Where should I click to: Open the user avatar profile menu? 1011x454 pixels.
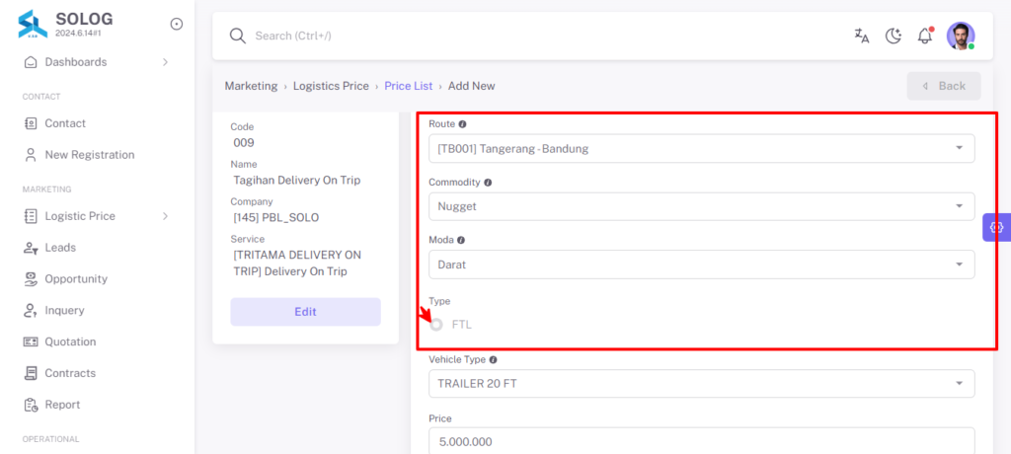(960, 36)
